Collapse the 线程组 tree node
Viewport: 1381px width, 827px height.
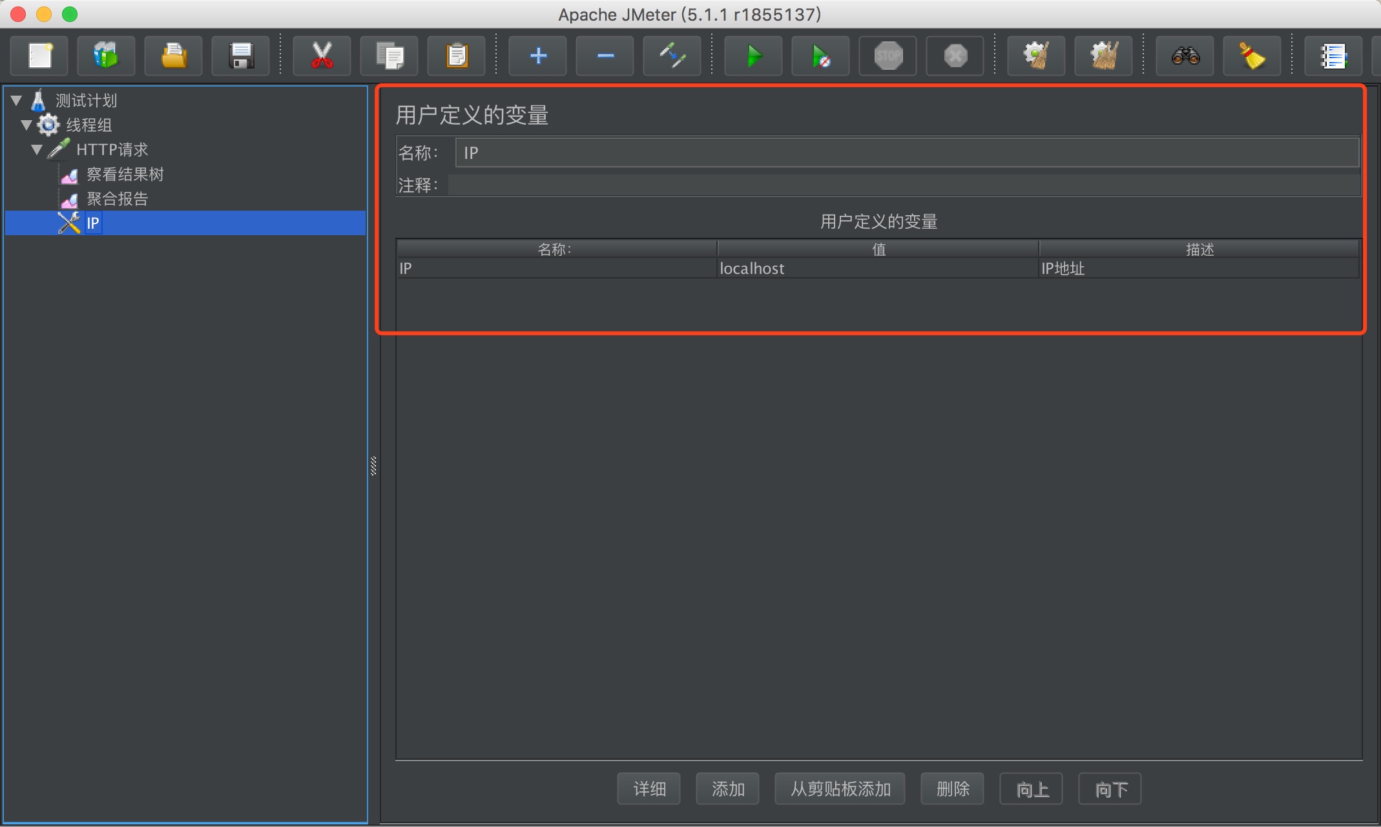[26, 125]
